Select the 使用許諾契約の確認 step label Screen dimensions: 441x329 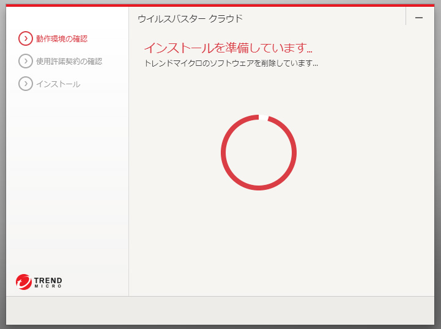click(x=69, y=61)
